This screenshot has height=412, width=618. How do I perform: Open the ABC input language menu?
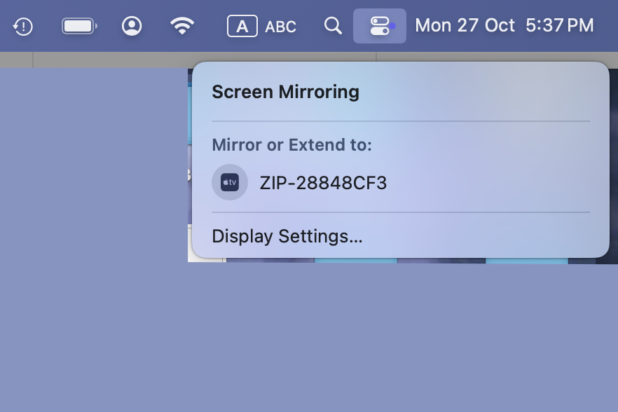281,27
